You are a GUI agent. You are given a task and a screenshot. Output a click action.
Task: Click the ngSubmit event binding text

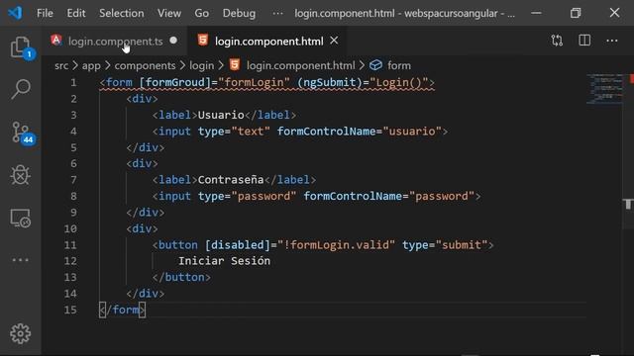pyautogui.click(x=330, y=82)
